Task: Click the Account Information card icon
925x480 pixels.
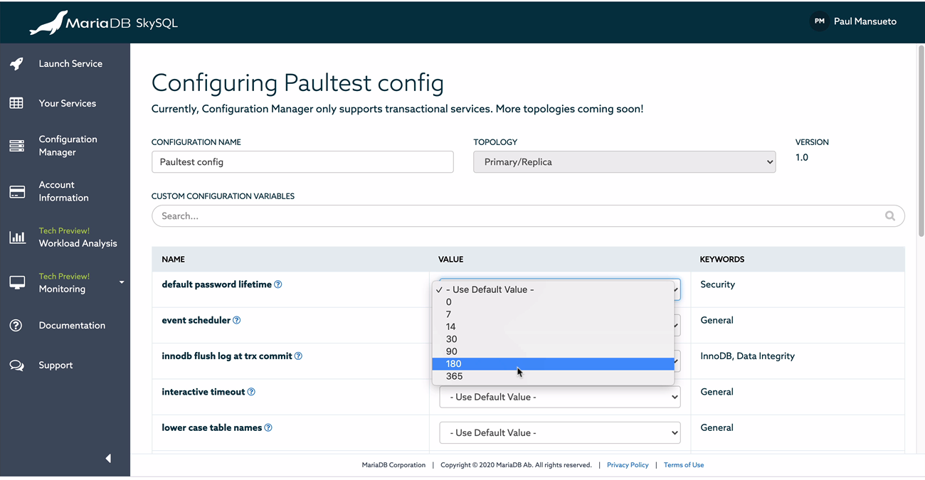Action: 16,192
